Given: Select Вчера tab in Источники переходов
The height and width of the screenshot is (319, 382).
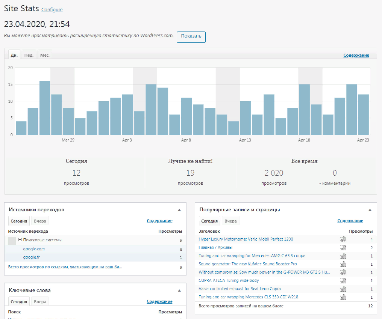Looking at the screenshot, I should tap(40, 221).
